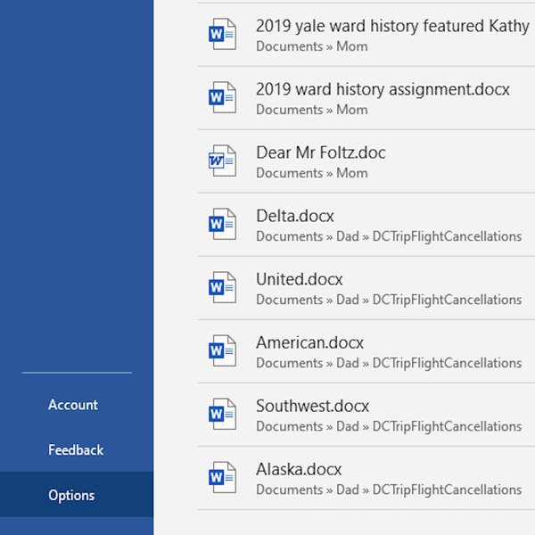Click the icon for 2019 yale ward history file
Screen dimensions: 535x535
click(x=222, y=34)
